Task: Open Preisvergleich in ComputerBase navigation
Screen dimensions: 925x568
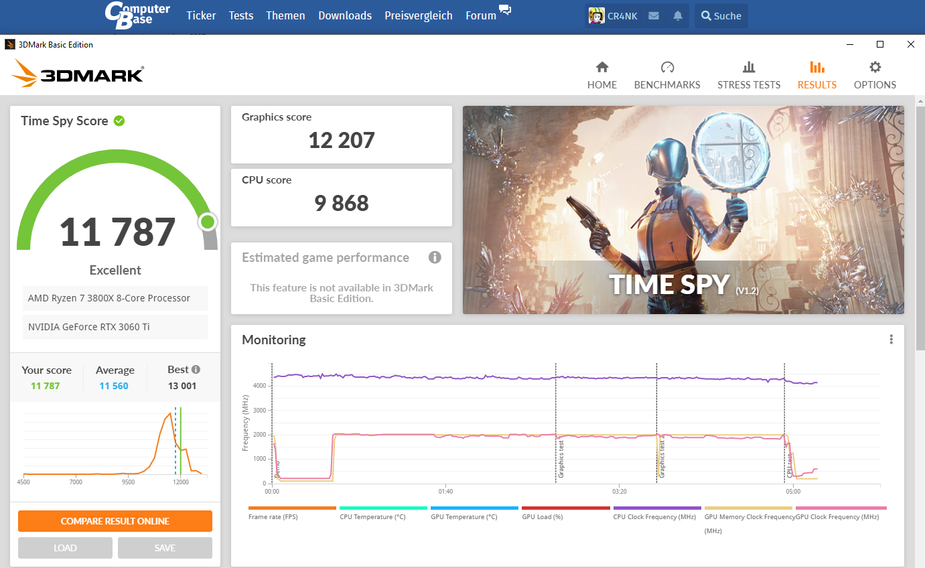Action: pyautogui.click(x=419, y=15)
